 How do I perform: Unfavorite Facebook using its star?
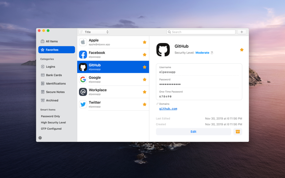(x=144, y=54)
